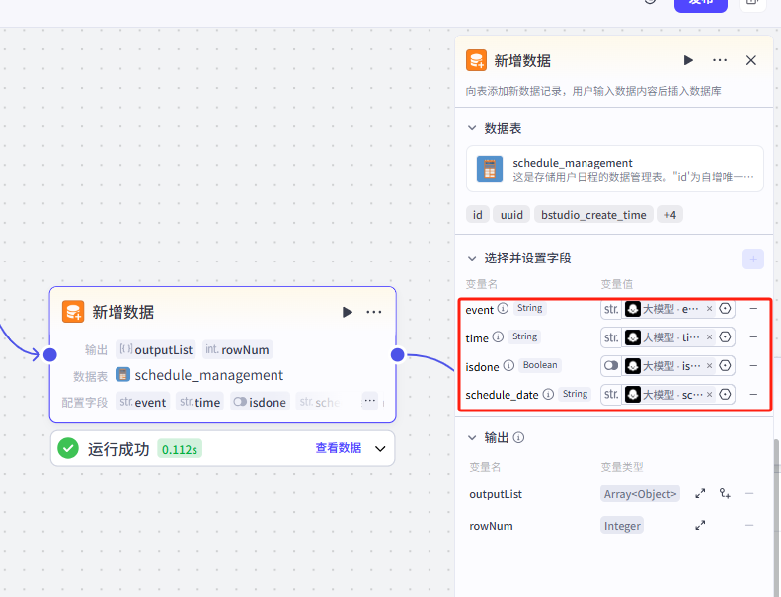Collapse the 选择并设置字段 section
The height and width of the screenshot is (597, 781).
(471, 258)
